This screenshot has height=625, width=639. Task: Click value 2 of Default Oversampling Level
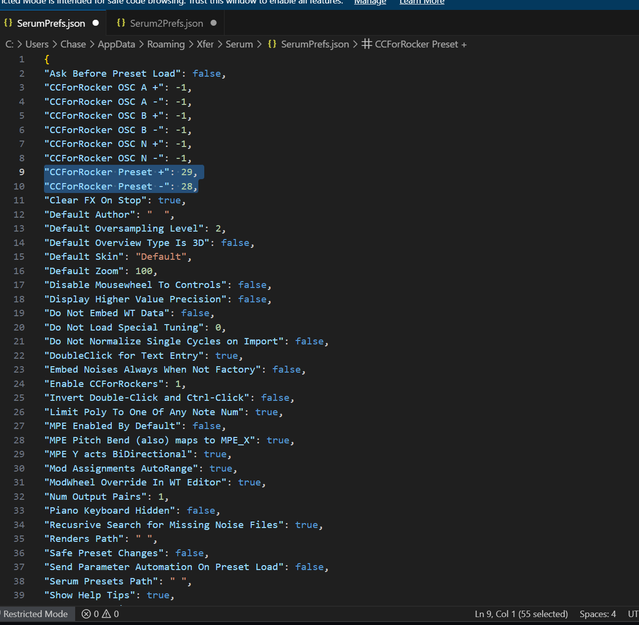tap(218, 229)
